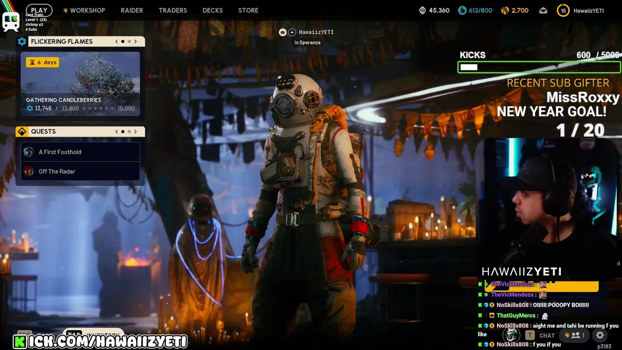Click the Flickering Flames gear-flower icon
Image resolution: width=622 pixels, height=350 pixels.
tap(22, 41)
